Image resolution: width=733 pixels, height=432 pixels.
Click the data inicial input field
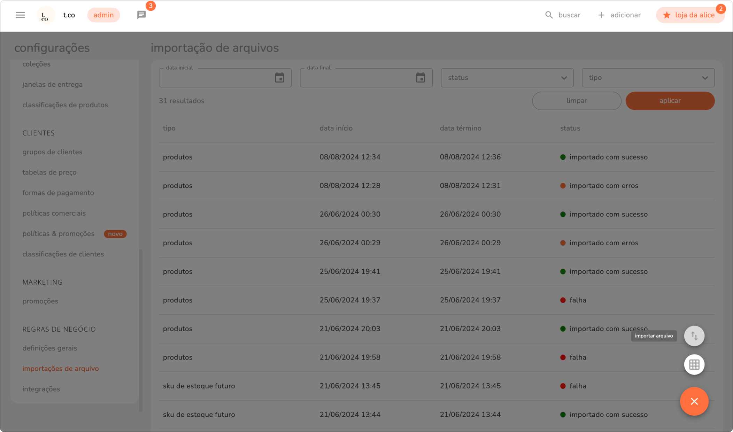(216, 78)
